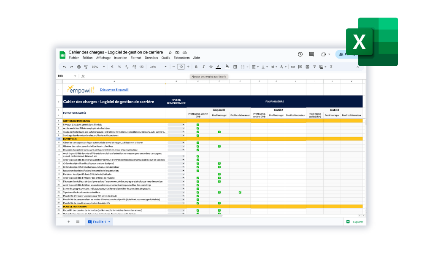Screen dimensions: 422x274
Task: Select the Bold formatting icon
Action: coord(196,67)
